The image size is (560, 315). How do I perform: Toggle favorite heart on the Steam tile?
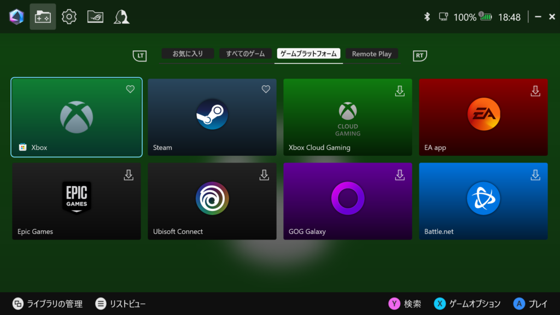(x=266, y=89)
